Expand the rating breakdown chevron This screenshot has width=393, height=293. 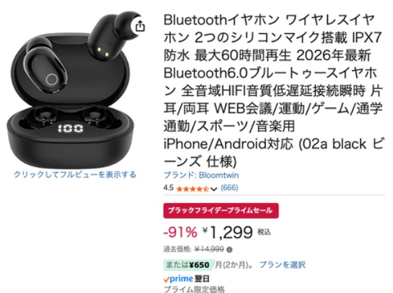tap(214, 189)
